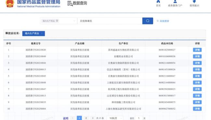211x120 pixels.
Task: Go to page 2 of results
Action: click(x=86, y=118)
